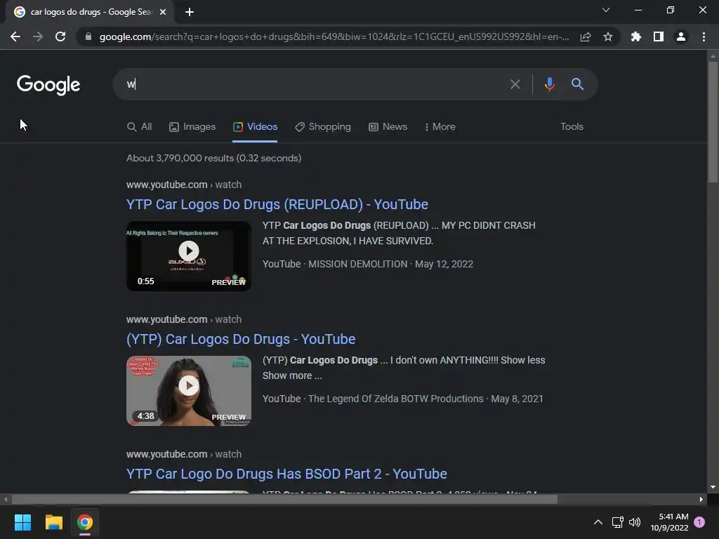Click the Chrome taskbar icon
The width and height of the screenshot is (719, 539).
click(x=85, y=522)
